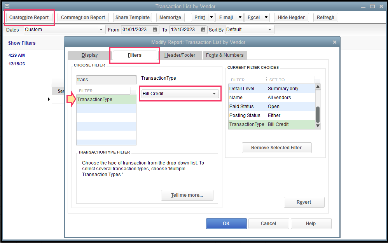Open Help for Modify Report
The image size is (388, 243).
(x=311, y=224)
